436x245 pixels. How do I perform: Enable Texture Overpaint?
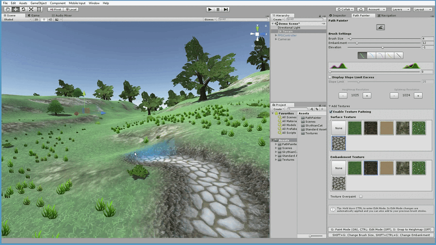pos(360,196)
